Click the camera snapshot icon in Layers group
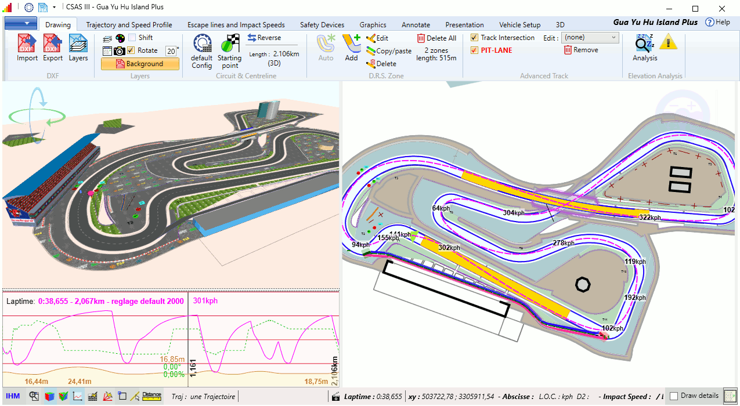This screenshot has height=406, width=740. pos(120,51)
